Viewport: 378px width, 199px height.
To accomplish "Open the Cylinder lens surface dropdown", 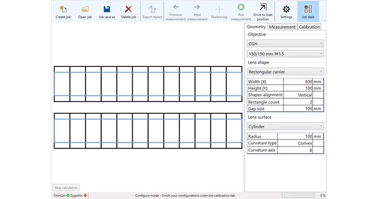I will pos(285,127).
